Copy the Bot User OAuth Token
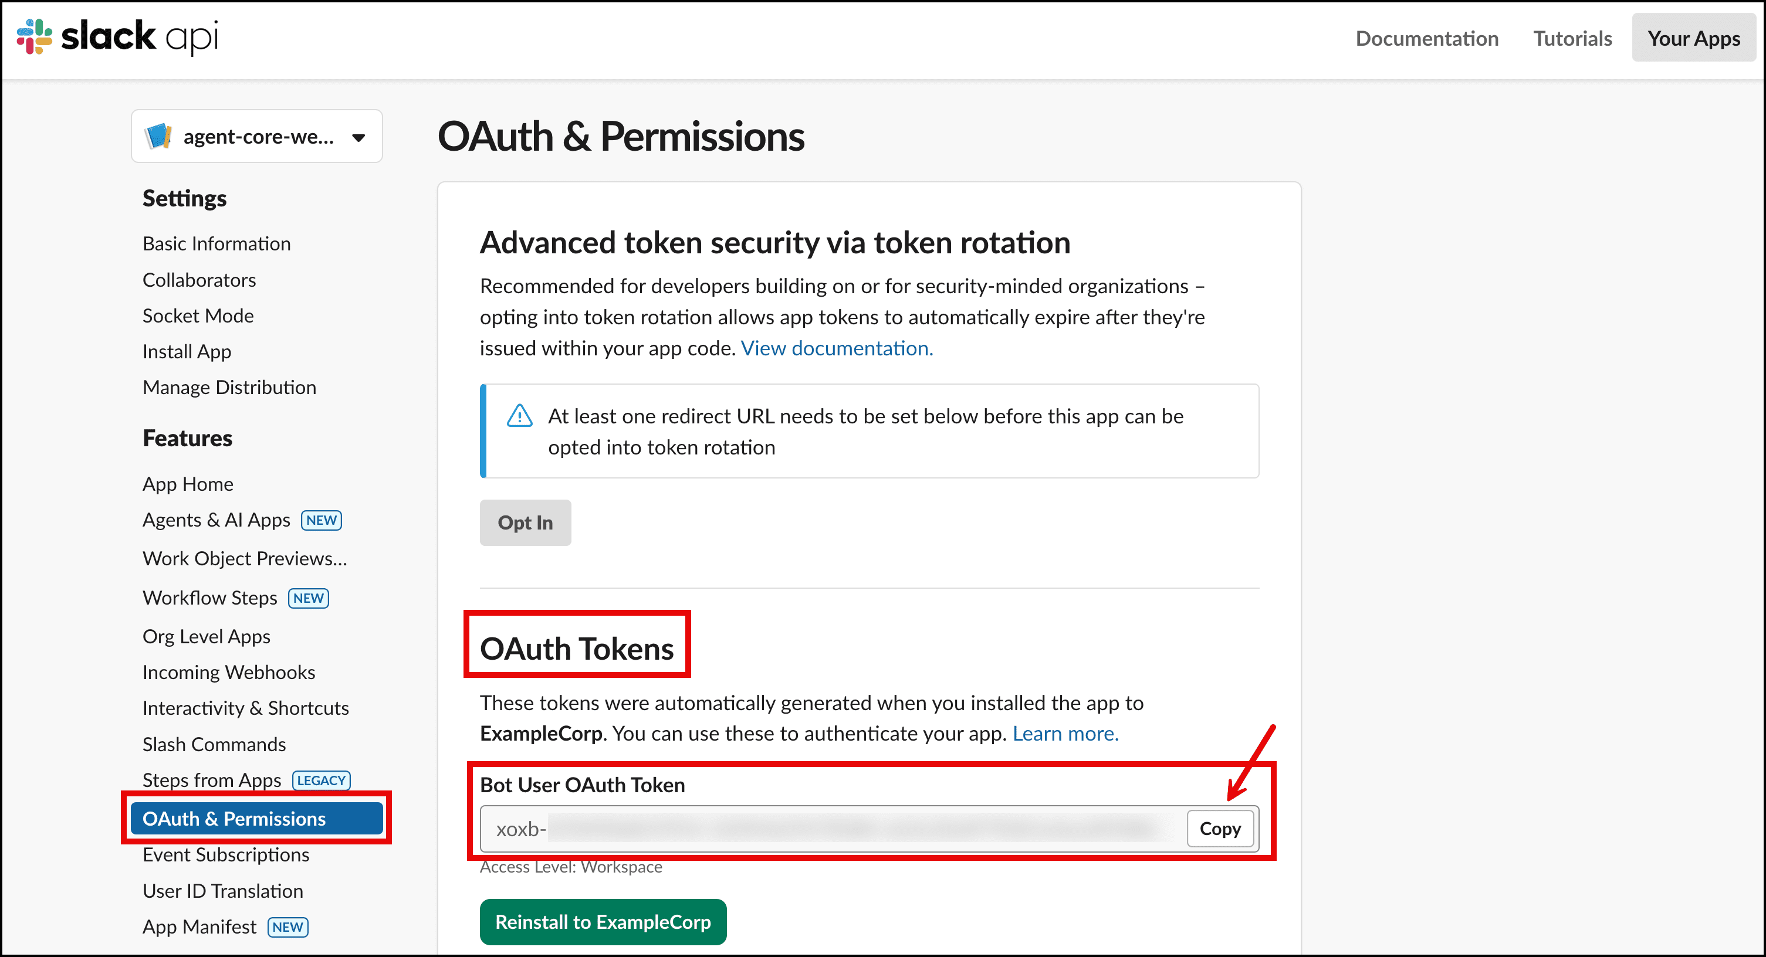 pyautogui.click(x=1220, y=828)
